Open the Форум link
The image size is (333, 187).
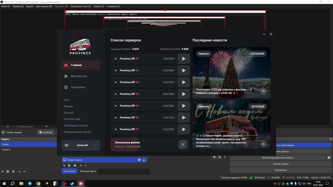68,106
